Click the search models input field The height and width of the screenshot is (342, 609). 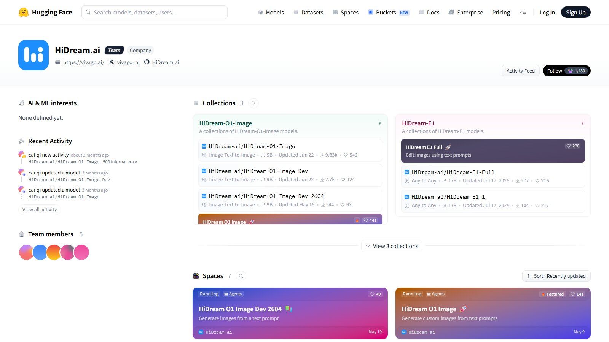155,12
